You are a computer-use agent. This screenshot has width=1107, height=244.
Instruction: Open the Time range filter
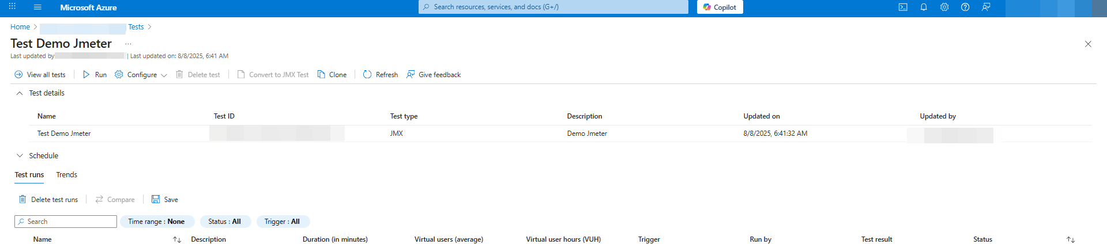(x=157, y=222)
